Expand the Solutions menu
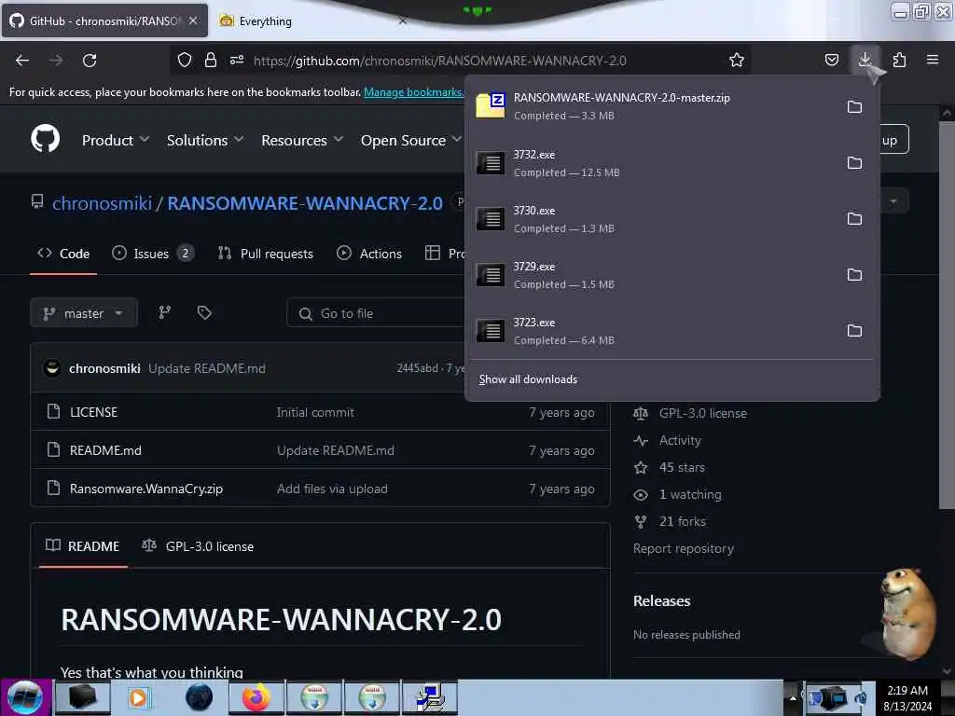This screenshot has height=716, width=955. [x=205, y=140]
